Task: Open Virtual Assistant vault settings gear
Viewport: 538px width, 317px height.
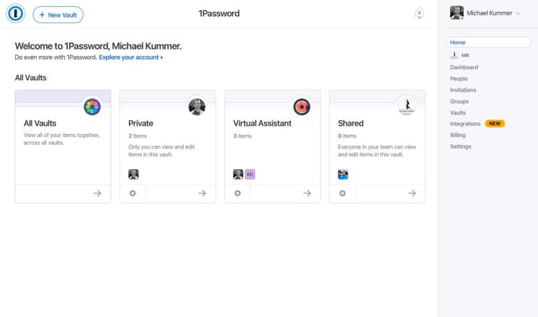Action: (238, 193)
